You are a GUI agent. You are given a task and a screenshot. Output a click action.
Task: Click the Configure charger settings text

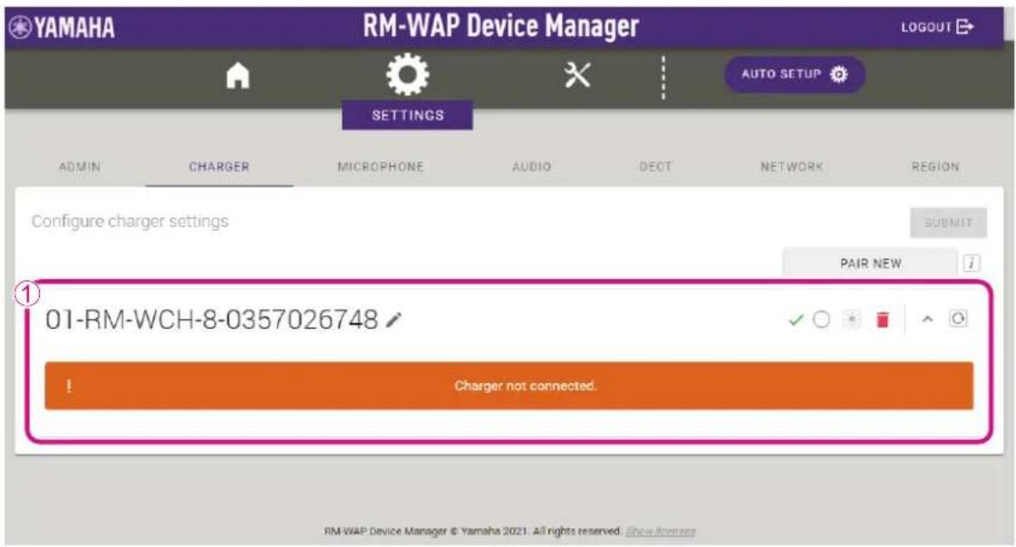click(x=130, y=221)
